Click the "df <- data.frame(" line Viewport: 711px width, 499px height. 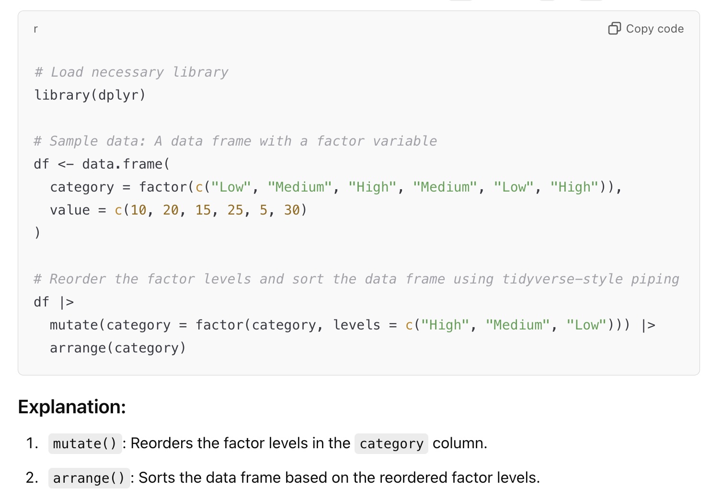(102, 164)
